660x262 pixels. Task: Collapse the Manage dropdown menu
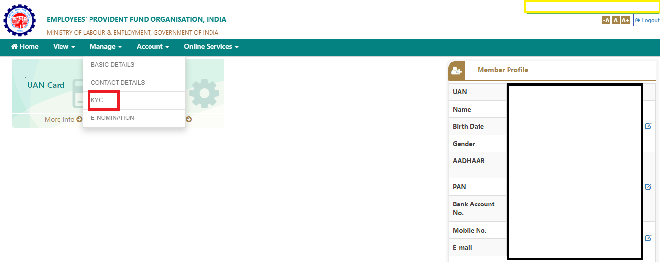(106, 47)
